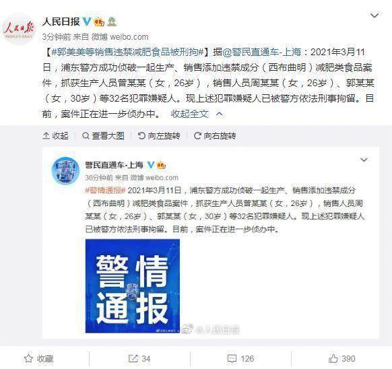Open the 警民直通车-上海 account name
This screenshot has width=392, height=369.
coord(114,165)
